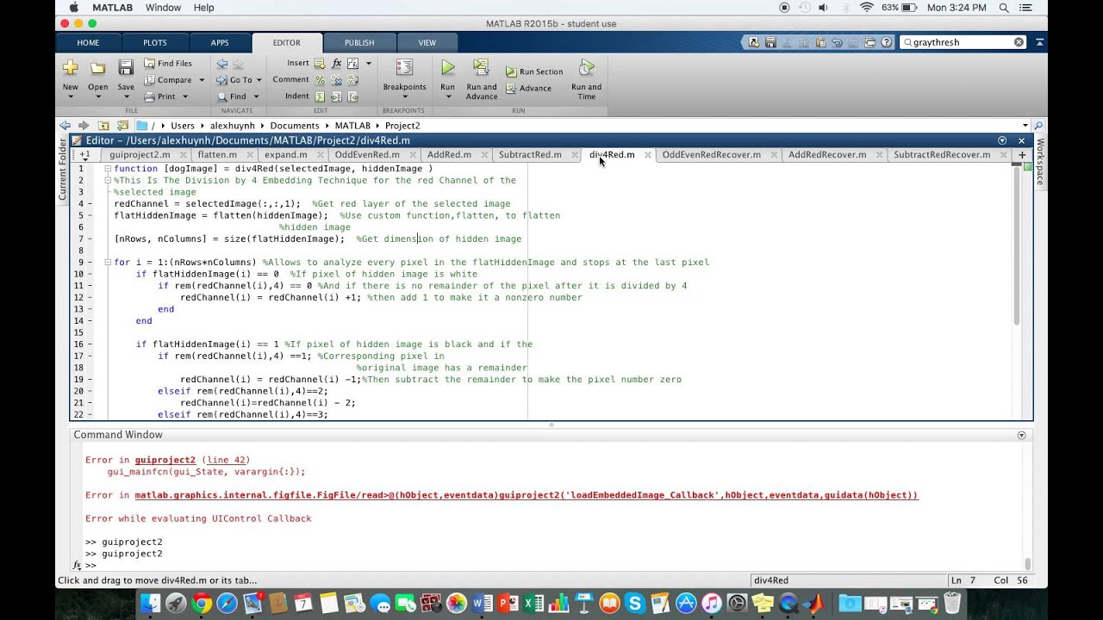Viewport: 1103px width, 620px height.
Task: Click the Run Section button
Action: pyautogui.click(x=534, y=71)
